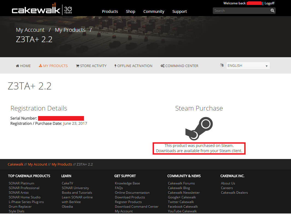Screen dimensions: 291x214
Task: Click the search magnifier icon
Action: [x=272, y=11]
